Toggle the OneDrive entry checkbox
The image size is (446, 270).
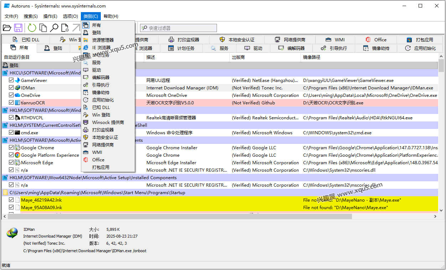pos(11,95)
